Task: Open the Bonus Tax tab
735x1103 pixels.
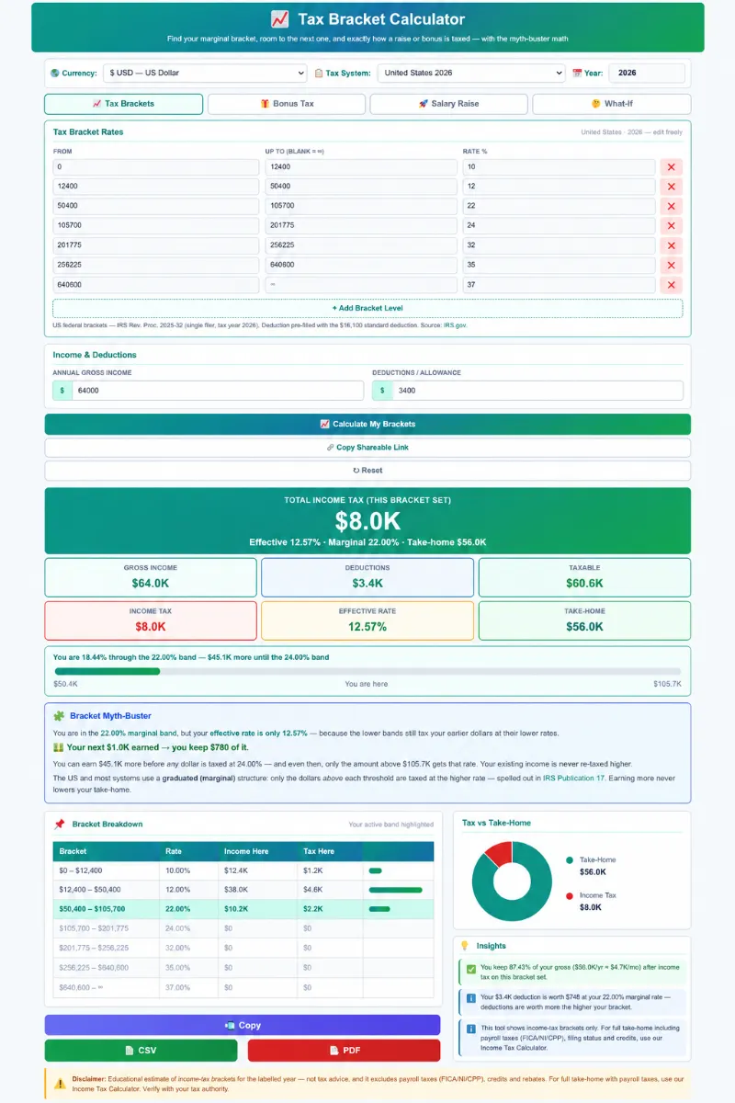Action: pyautogui.click(x=287, y=104)
